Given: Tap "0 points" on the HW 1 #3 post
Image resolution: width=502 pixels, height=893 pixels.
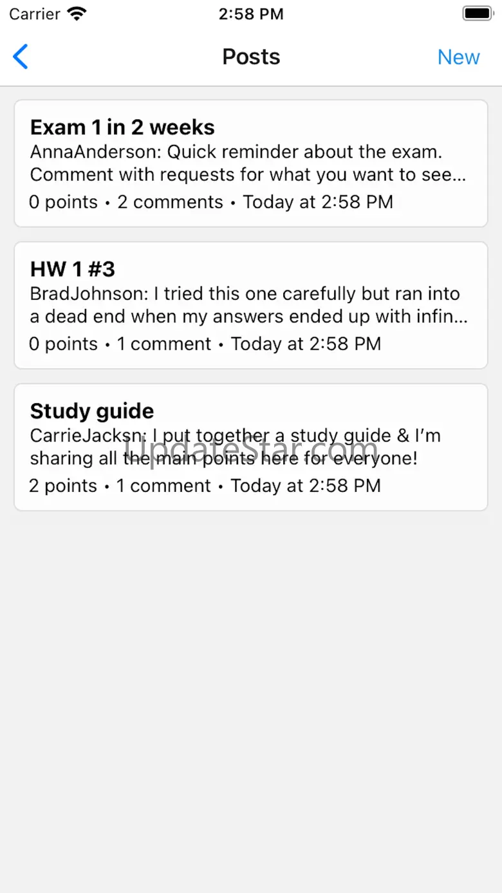Looking at the screenshot, I should tap(63, 344).
